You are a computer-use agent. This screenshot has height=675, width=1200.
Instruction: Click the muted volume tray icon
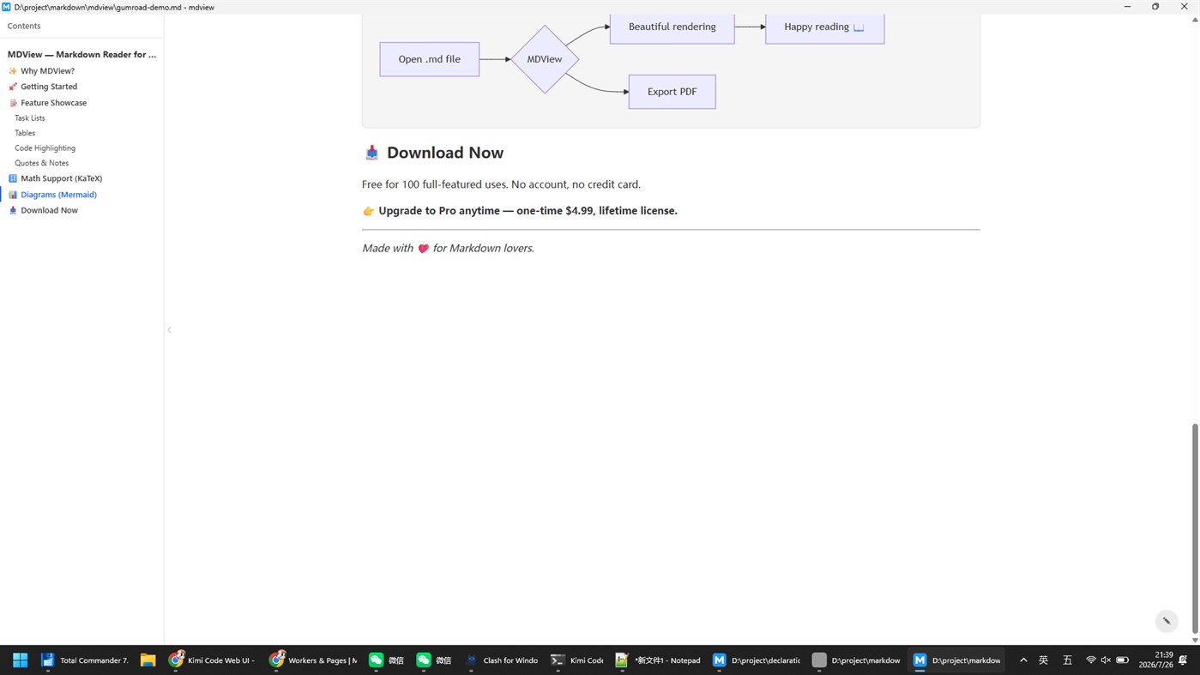(1106, 660)
